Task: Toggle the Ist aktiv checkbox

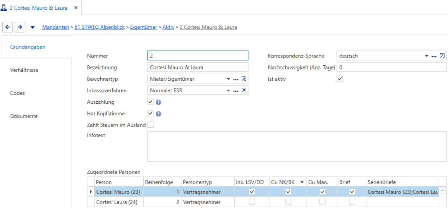Action: pos(340,79)
